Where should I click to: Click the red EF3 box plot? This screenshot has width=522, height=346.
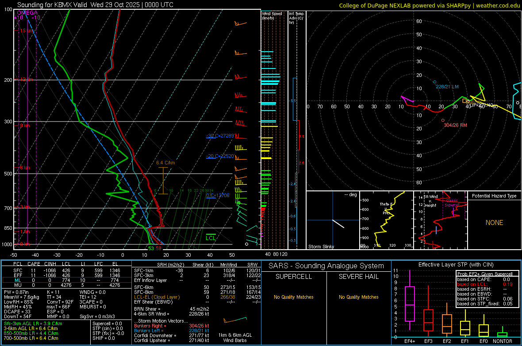[x=428, y=312]
